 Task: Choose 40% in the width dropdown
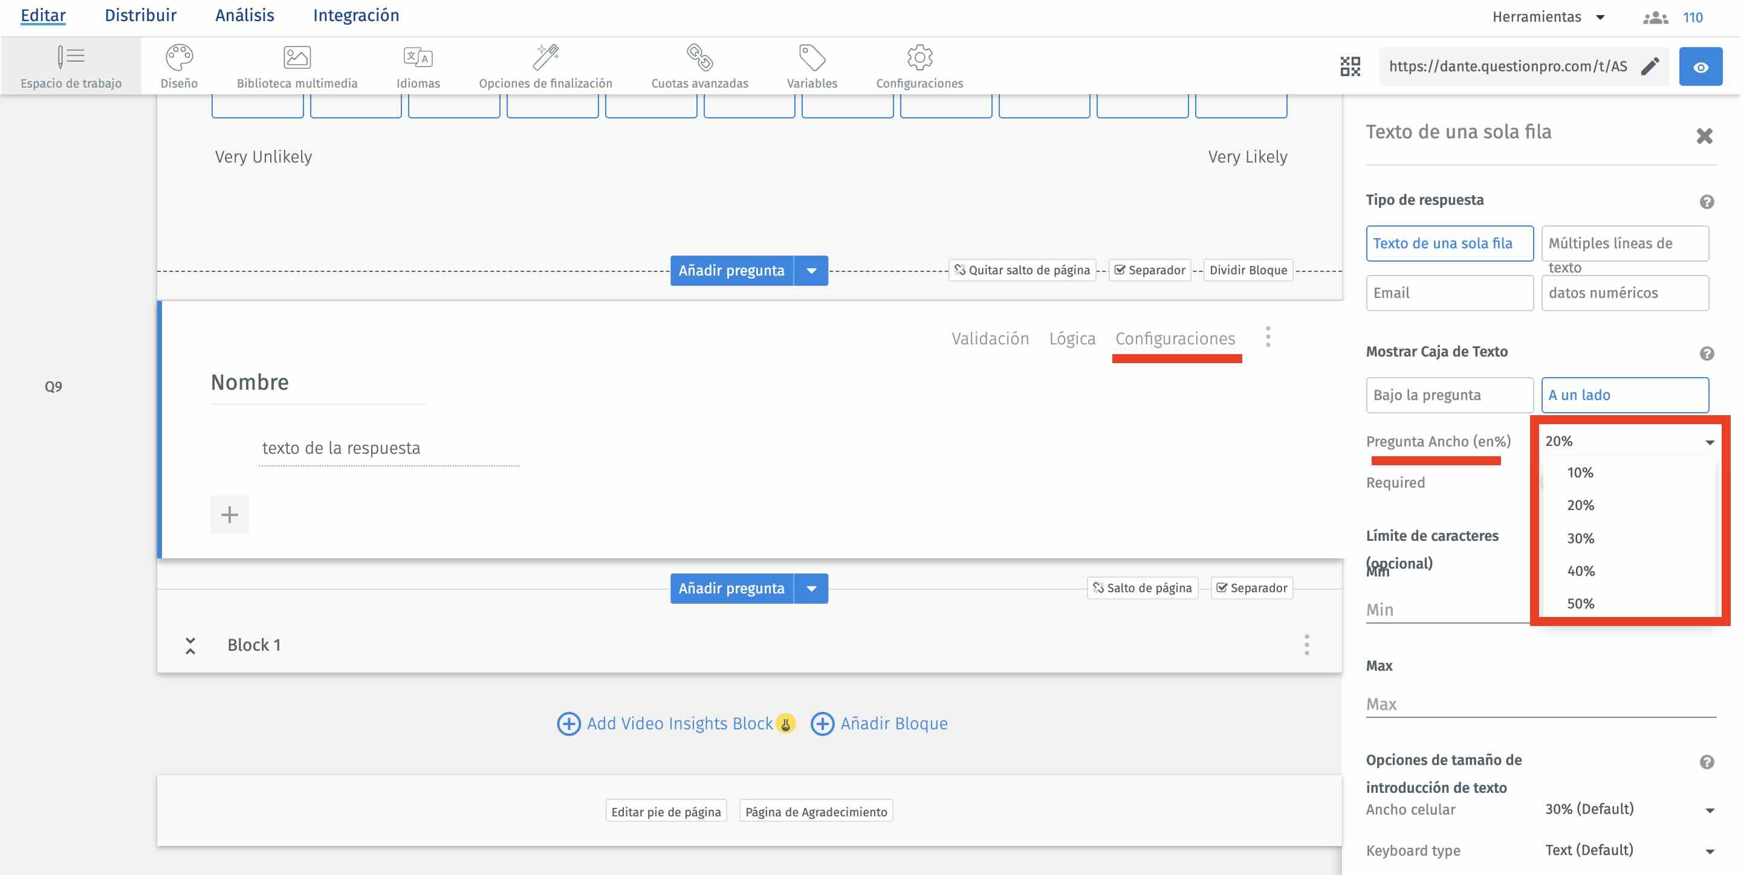[x=1580, y=571]
